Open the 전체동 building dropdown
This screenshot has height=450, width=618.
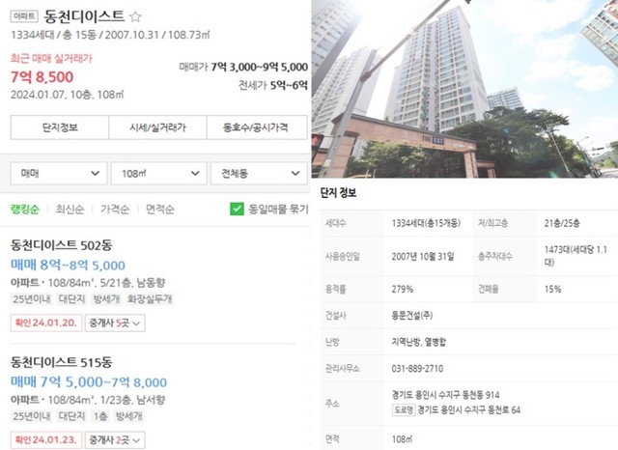pos(259,174)
